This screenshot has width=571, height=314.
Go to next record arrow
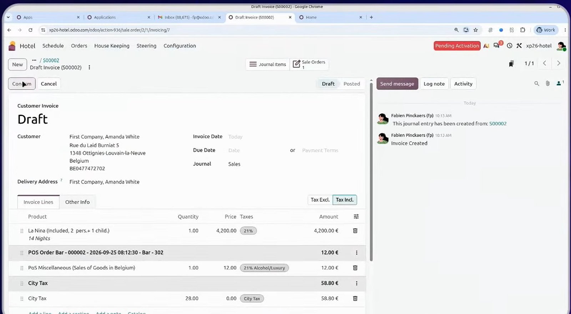coord(559,63)
